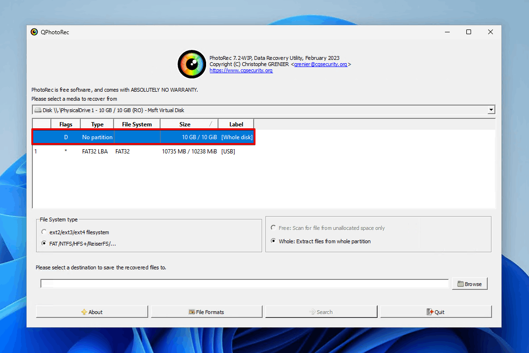Select the FAT32 LBA partition row
529x353 pixels.
tap(142, 152)
